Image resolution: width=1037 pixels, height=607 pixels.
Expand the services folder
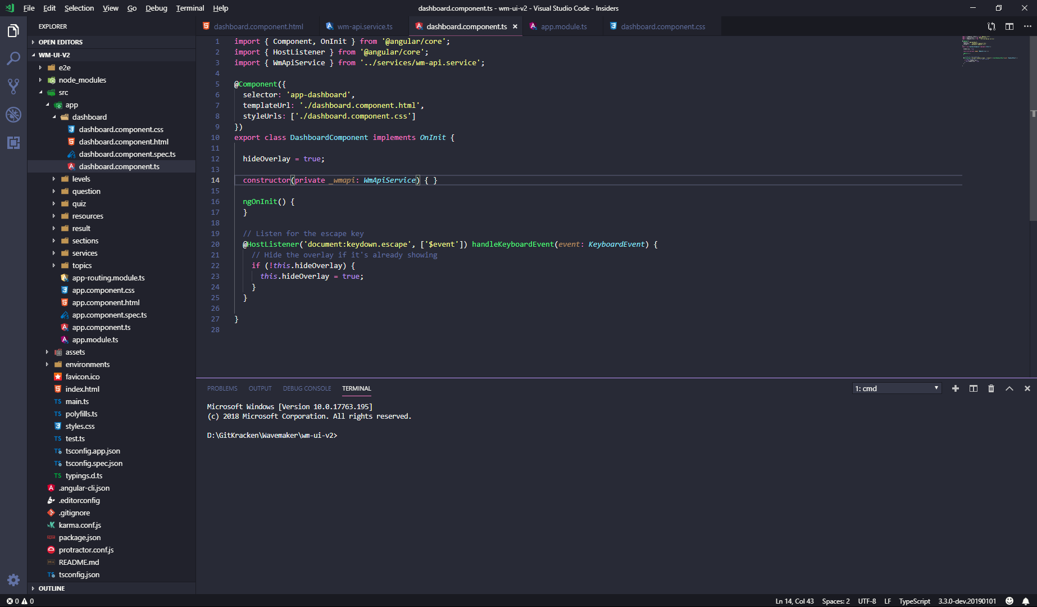point(85,253)
